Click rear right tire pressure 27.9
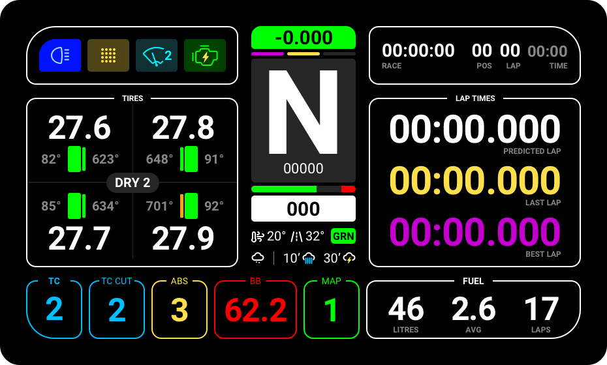 pyautogui.click(x=183, y=238)
